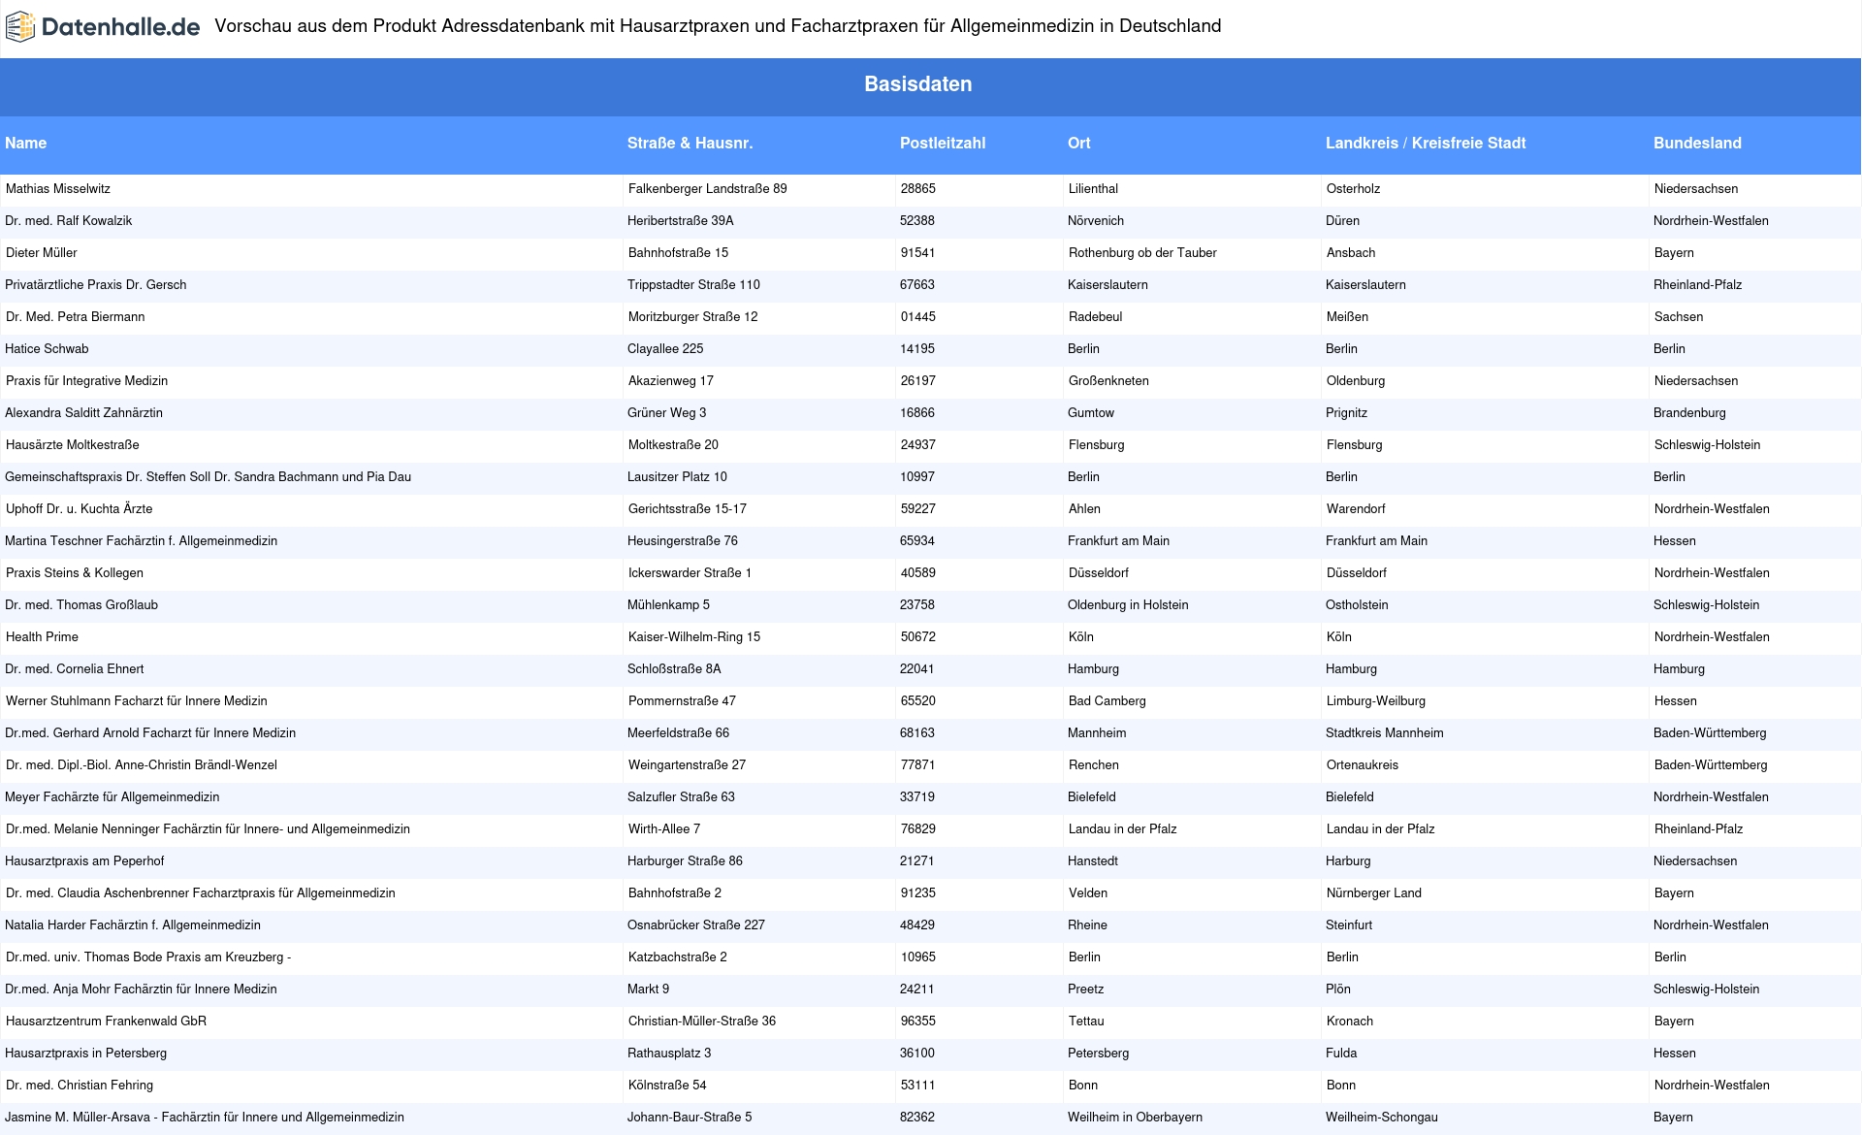The height and width of the screenshot is (1135, 1862).
Task: Click district Stadtkreis Mannheim
Action: point(1385,732)
